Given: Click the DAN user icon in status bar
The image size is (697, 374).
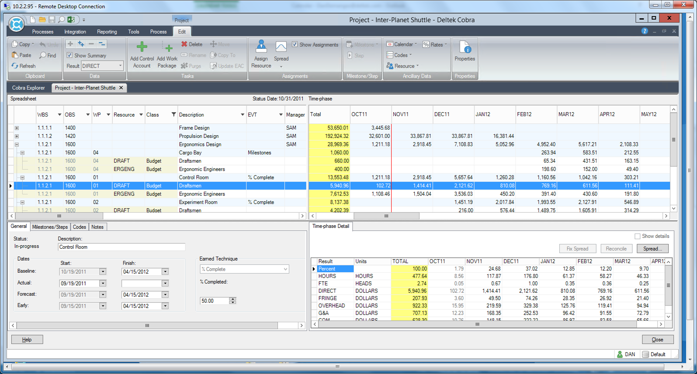Looking at the screenshot, I should (x=620, y=354).
